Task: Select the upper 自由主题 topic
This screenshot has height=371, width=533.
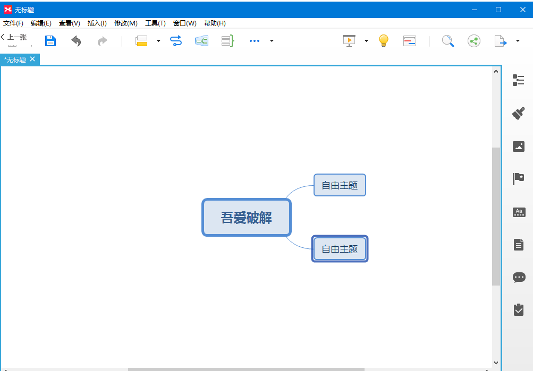Action: pyautogui.click(x=340, y=185)
